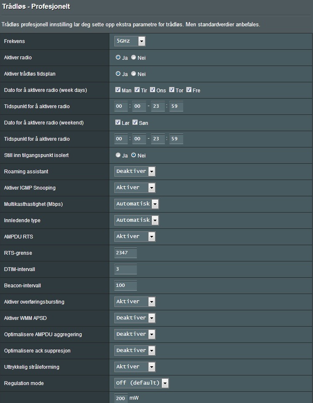This screenshot has width=313, height=403.
Task: Expand the Regulation mode dropdown
Action: [141, 383]
